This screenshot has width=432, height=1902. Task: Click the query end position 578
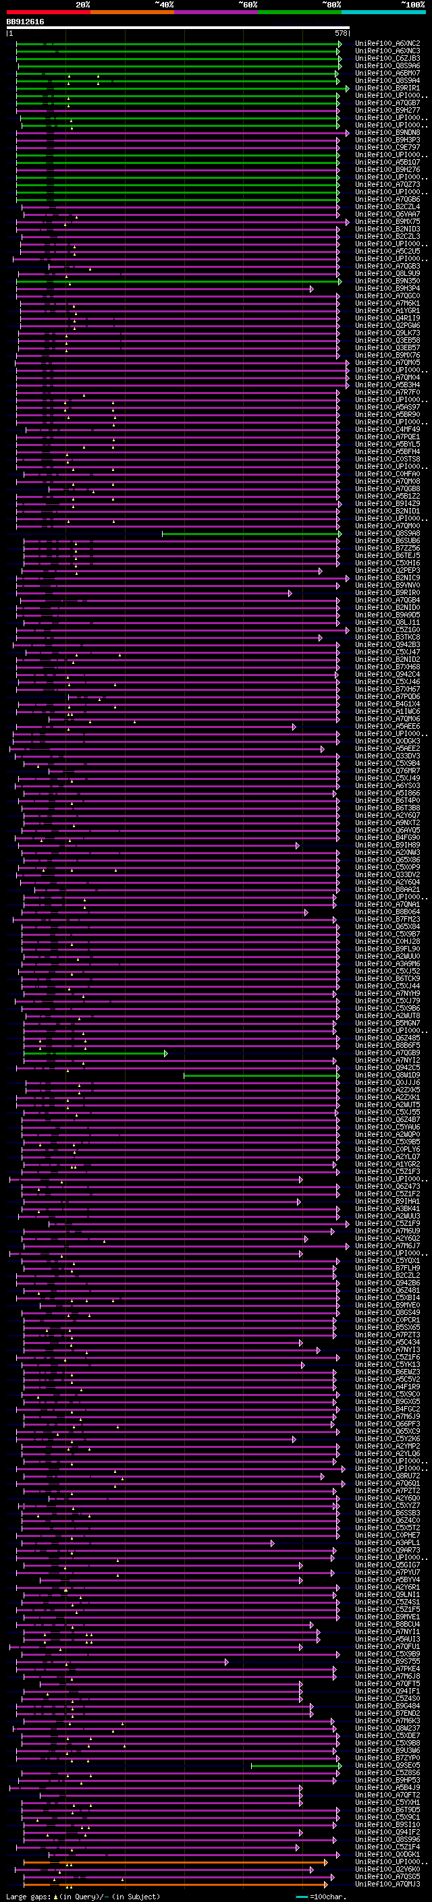tap(341, 33)
